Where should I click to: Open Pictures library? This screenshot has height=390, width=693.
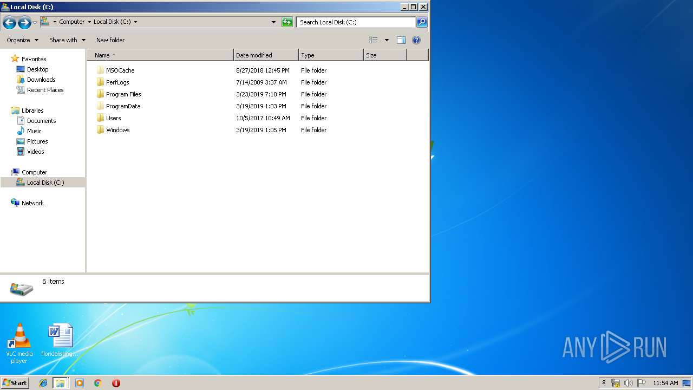[x=37, y=141]
